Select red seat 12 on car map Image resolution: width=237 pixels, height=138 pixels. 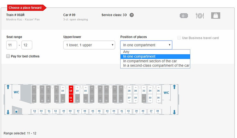click(x=71, y=90)
